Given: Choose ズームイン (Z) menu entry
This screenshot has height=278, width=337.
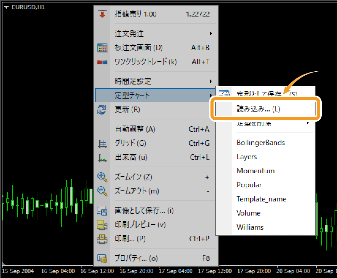Looking at the screenshot, I should coord(156,177).
